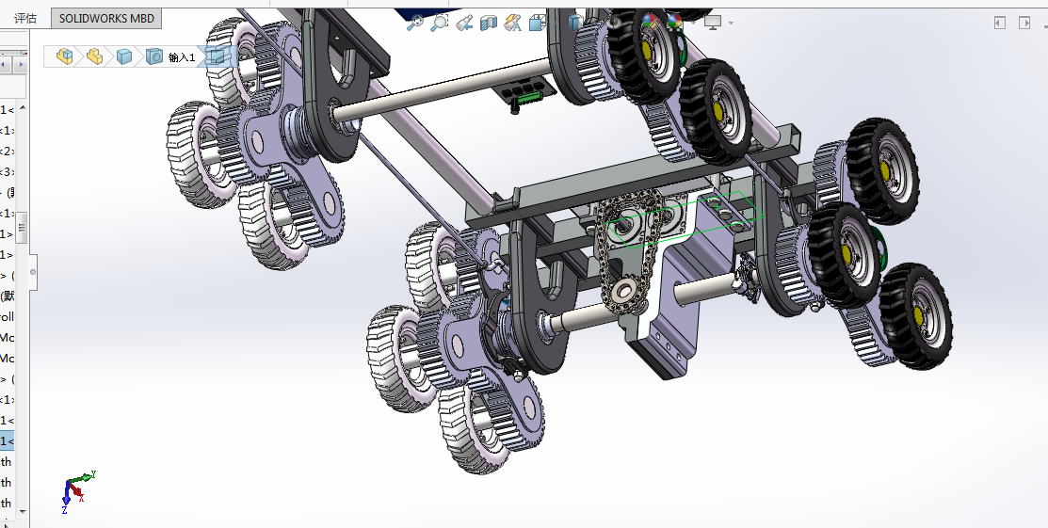Collapse the feature manager panel with the side handle
The height and width of the screenshot is (528, 1048).
click(33, 272)
